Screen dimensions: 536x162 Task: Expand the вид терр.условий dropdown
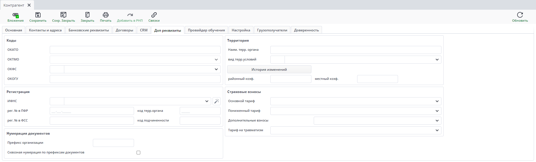437,60
